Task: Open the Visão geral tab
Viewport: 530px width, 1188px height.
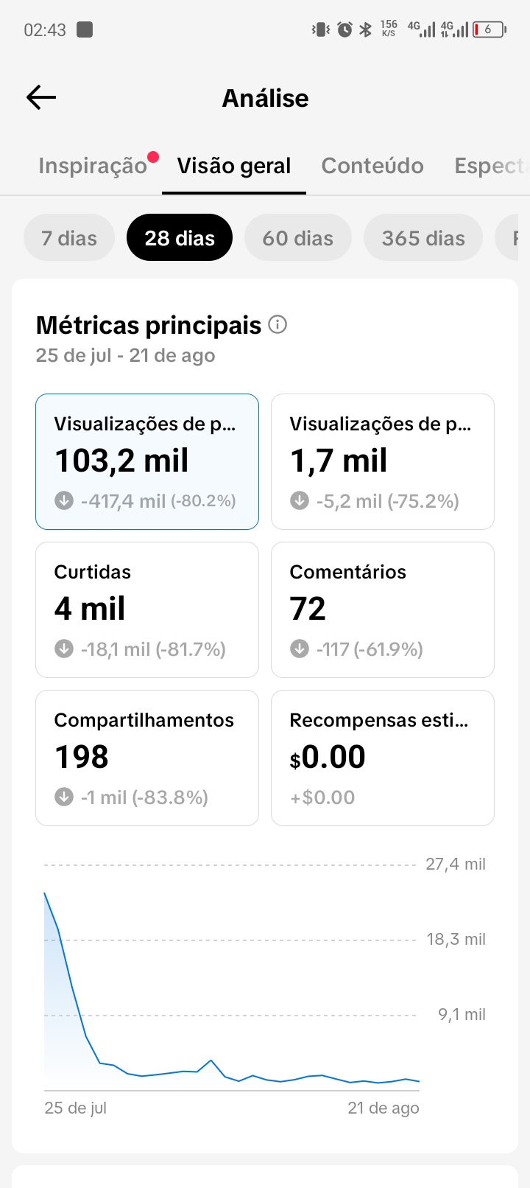Action: pyautogui.click(x=234, y=166)
